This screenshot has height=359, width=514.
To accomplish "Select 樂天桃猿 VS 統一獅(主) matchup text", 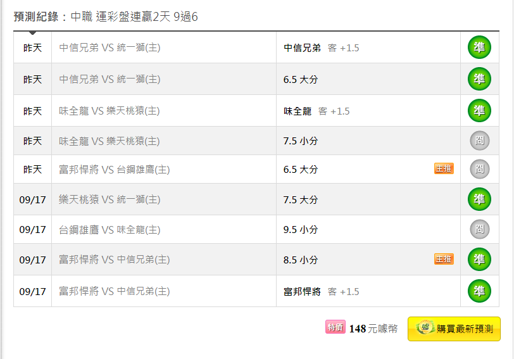I will click(110, 199).
